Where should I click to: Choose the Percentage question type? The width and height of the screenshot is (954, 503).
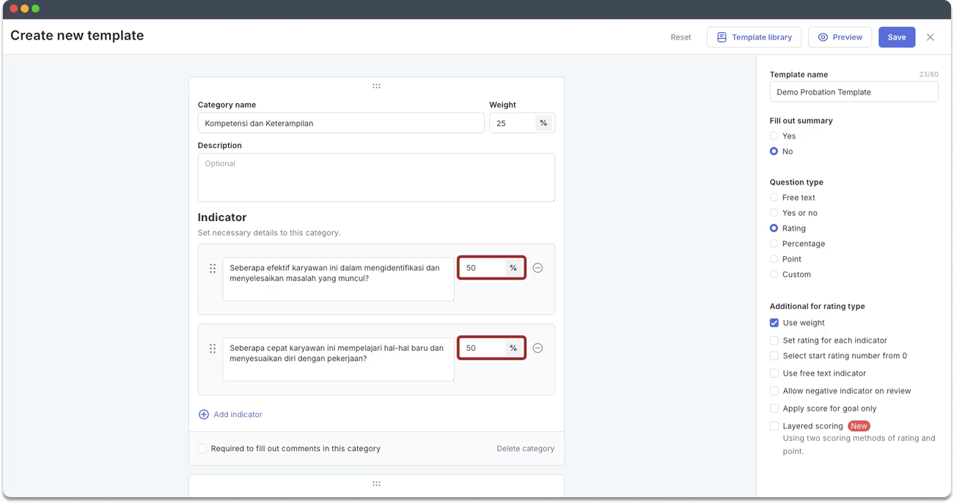[774, 244]
